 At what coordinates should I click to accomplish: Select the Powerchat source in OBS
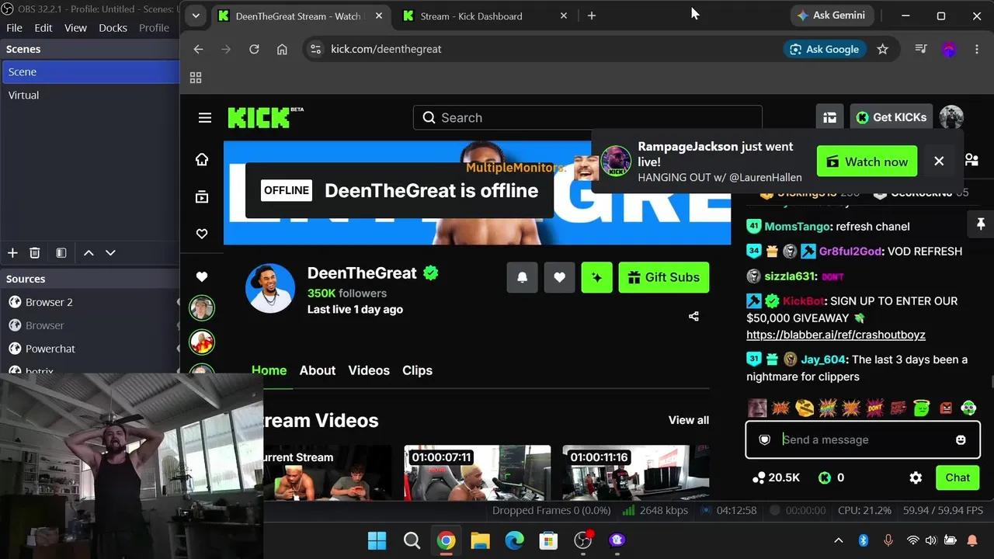click(90, 349)
